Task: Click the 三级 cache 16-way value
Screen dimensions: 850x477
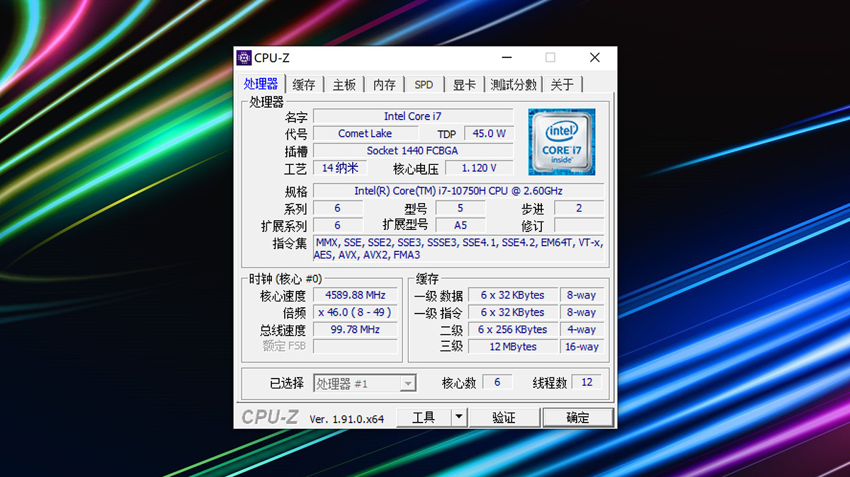Action: 582,347
